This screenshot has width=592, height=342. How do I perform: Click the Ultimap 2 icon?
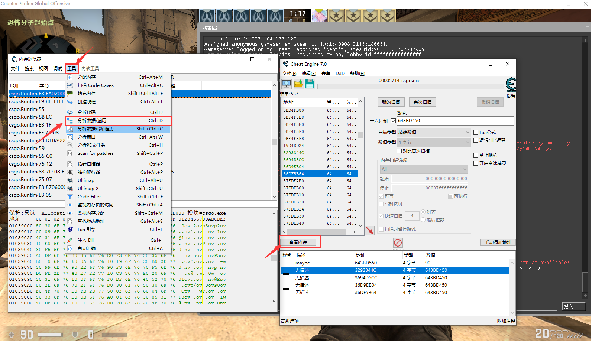point(70,189)
